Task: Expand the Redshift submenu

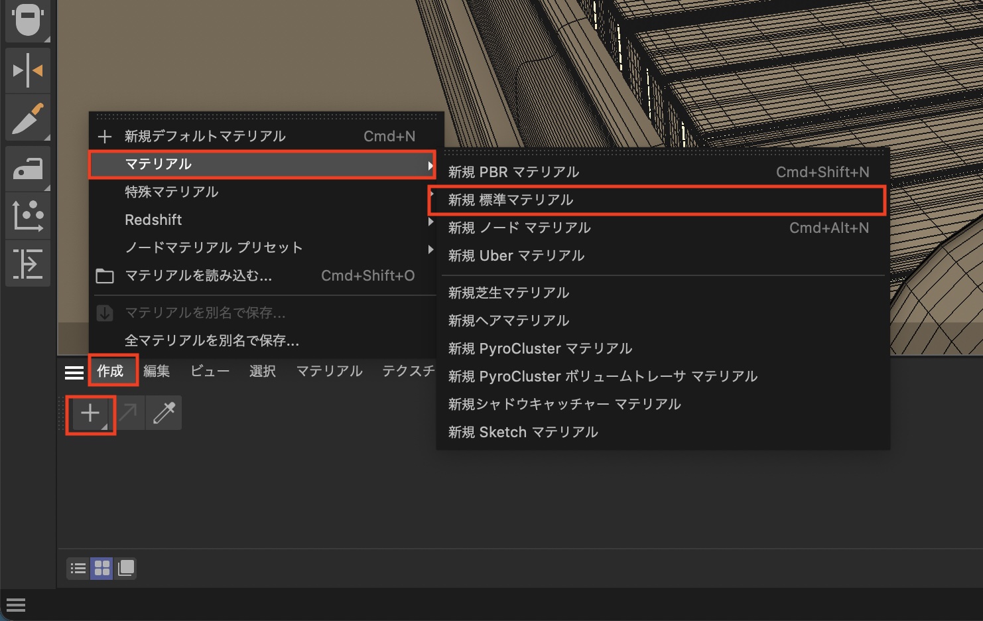Action: (x=262, y=220)
